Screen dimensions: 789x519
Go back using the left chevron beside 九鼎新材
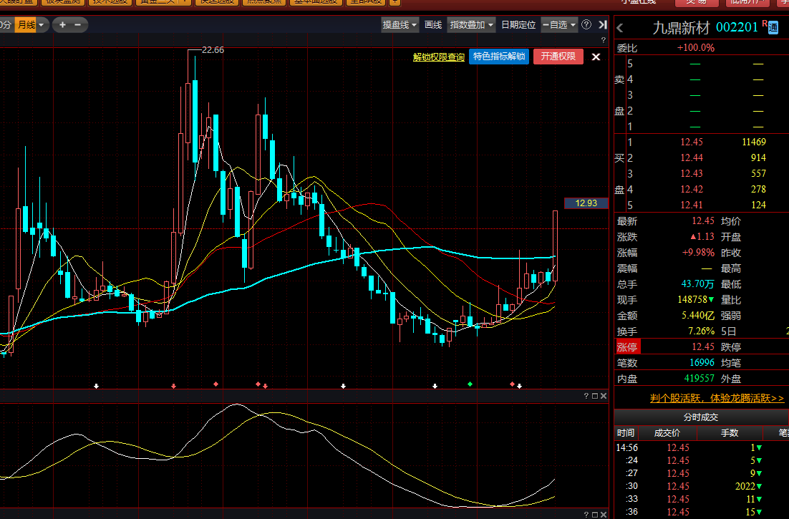pyautogui.click(x=620, y=28)
